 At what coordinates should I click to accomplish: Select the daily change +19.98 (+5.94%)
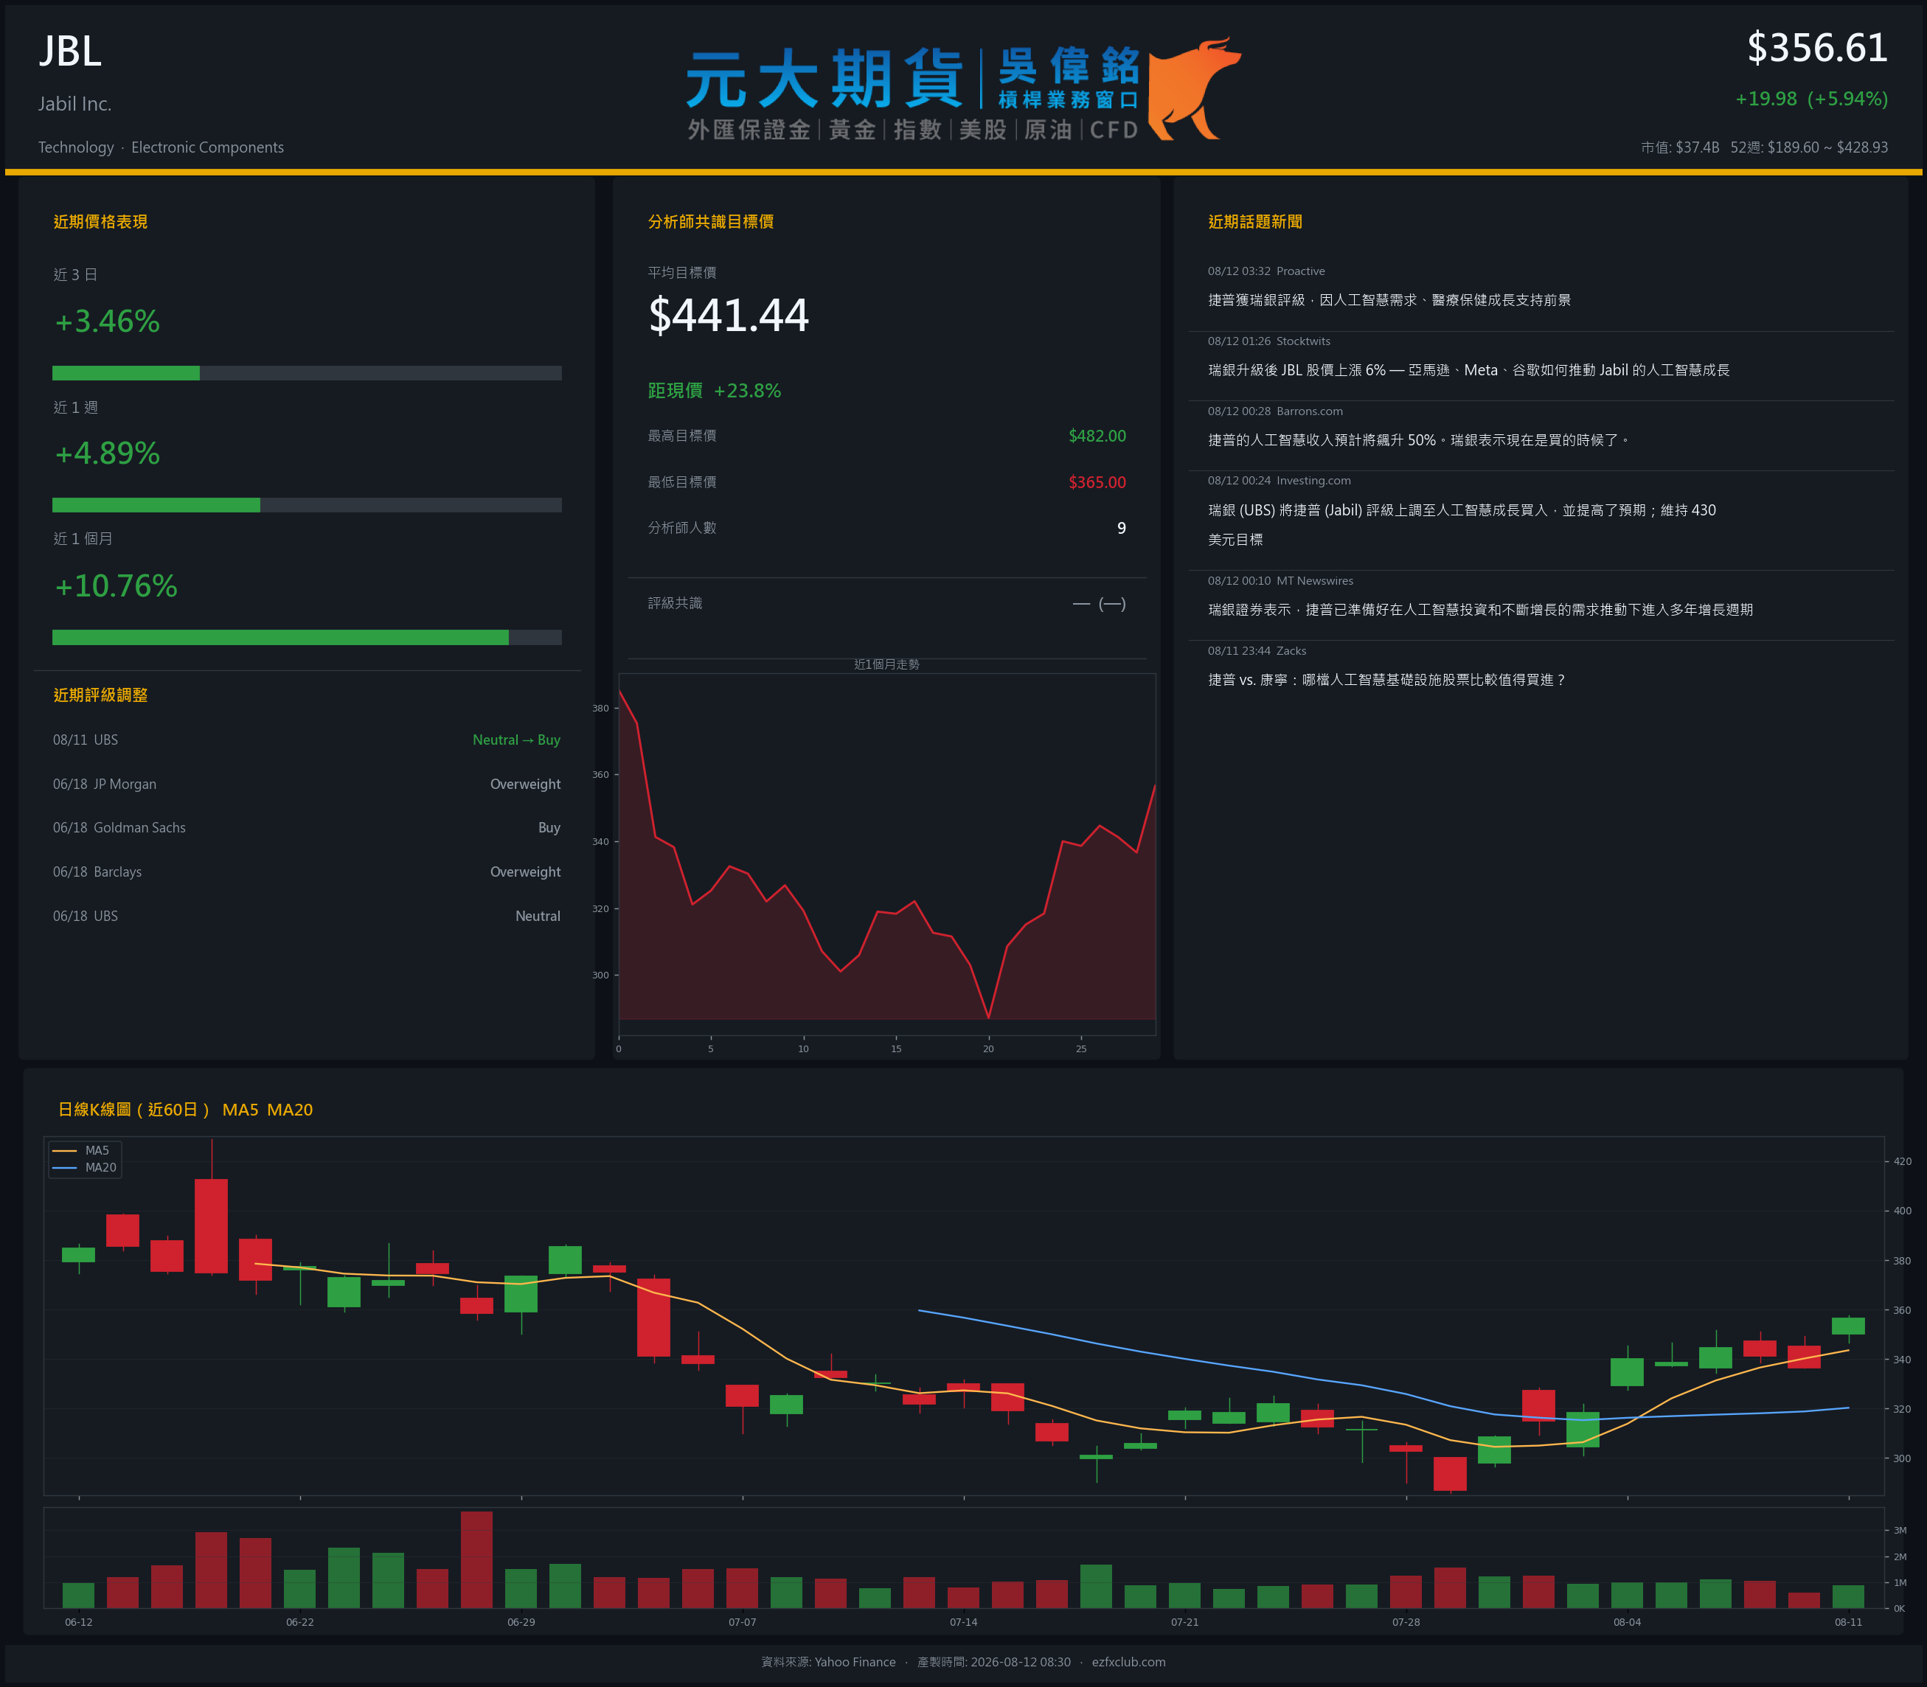pos(1811,99)
